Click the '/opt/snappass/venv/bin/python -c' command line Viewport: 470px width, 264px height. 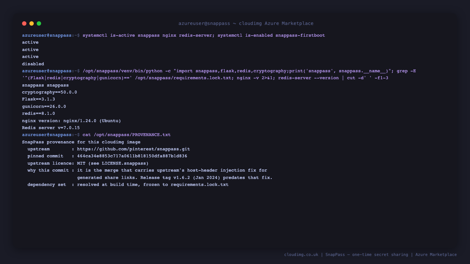(x=219, y=71)
